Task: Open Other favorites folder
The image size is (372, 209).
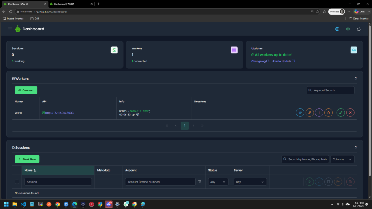Action: [x=359, y=19]
